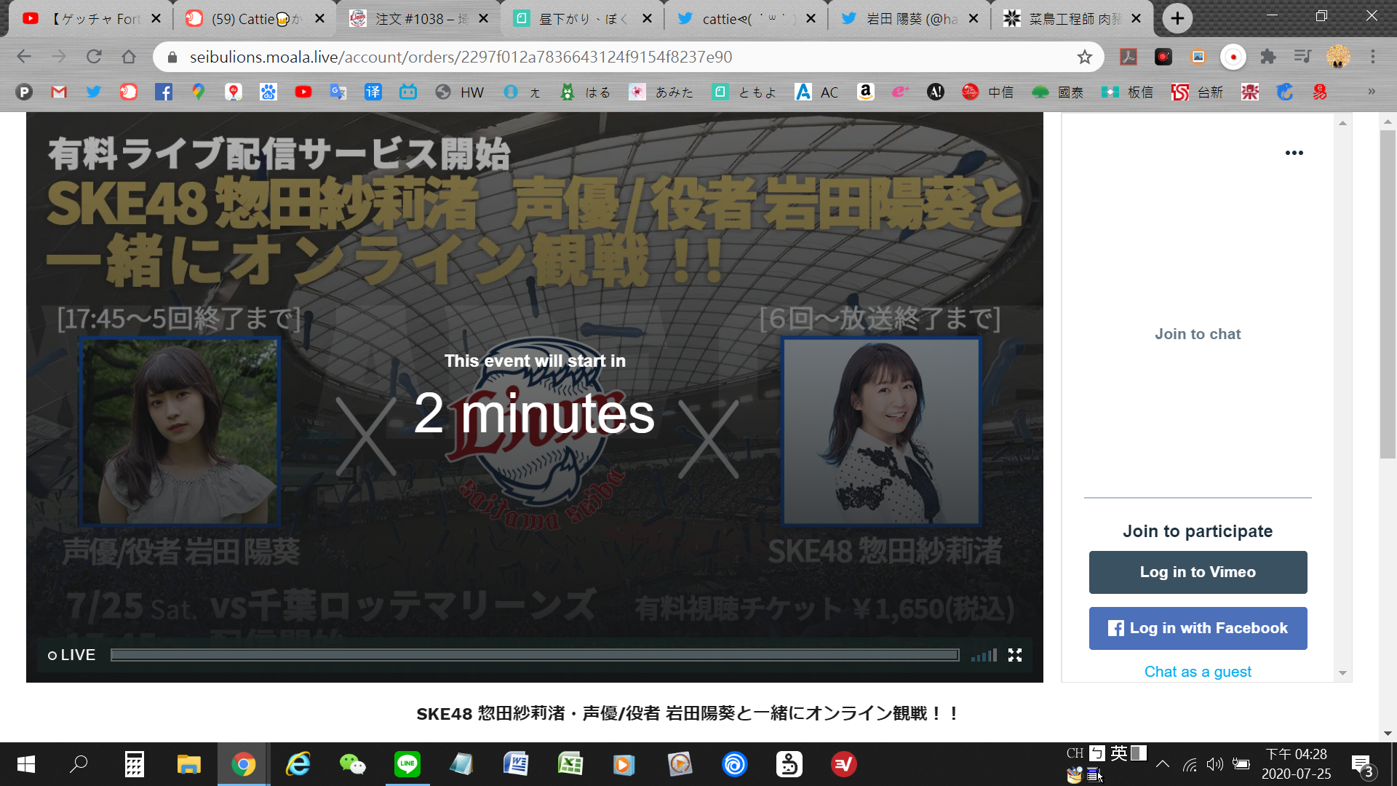Open the 國泰 bookmark
This screenshot has width=1397, height=786.
click(x=1058, y=92)
